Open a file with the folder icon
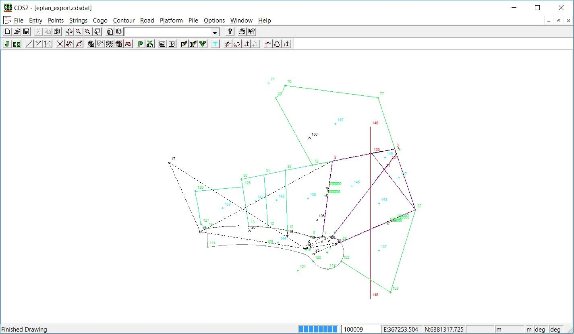Viewport: 574px width, 334px height. tap(17, 32)
